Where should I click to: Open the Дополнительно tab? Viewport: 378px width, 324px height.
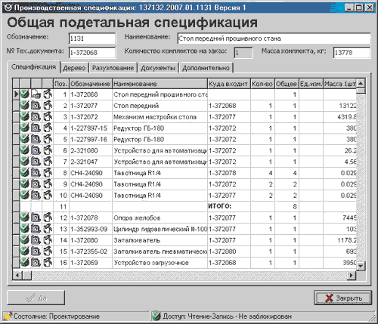(206, 68)
